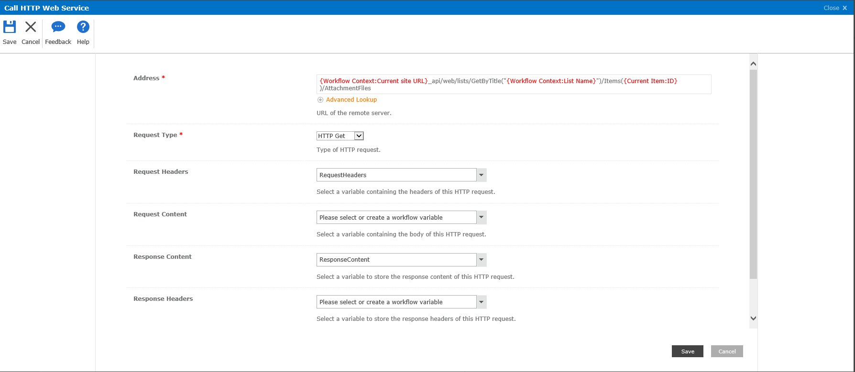Click the 'Request Headers' field label

(161, 172)
